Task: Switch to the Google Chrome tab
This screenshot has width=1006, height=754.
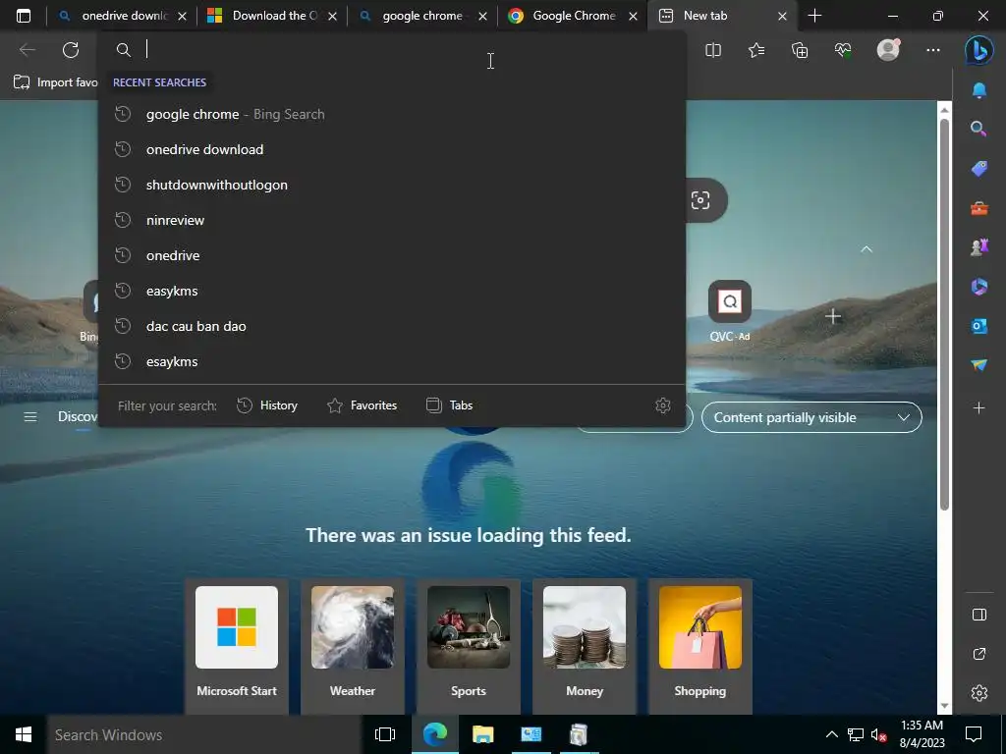Action: [573, 16]
